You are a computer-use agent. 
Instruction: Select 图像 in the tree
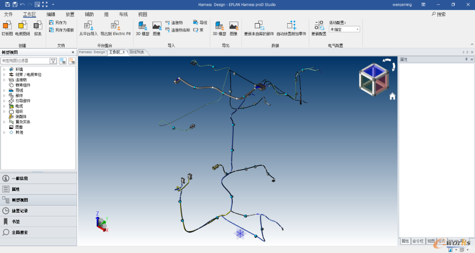tap(19, 127)
